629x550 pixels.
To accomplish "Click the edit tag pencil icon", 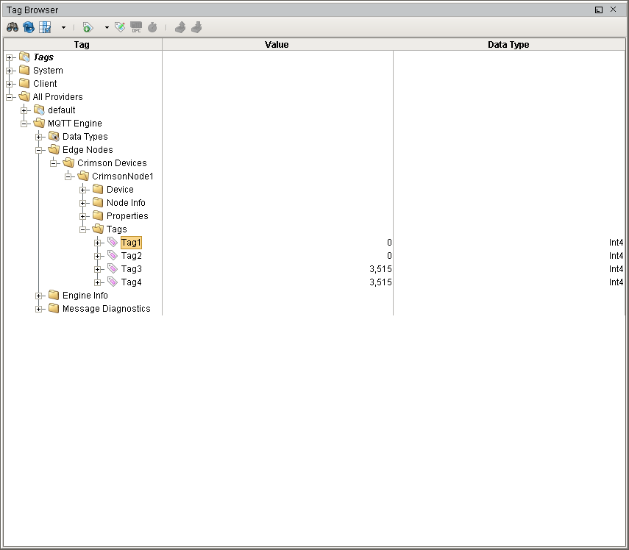I will pyautogui.click(x=120, y=27).
